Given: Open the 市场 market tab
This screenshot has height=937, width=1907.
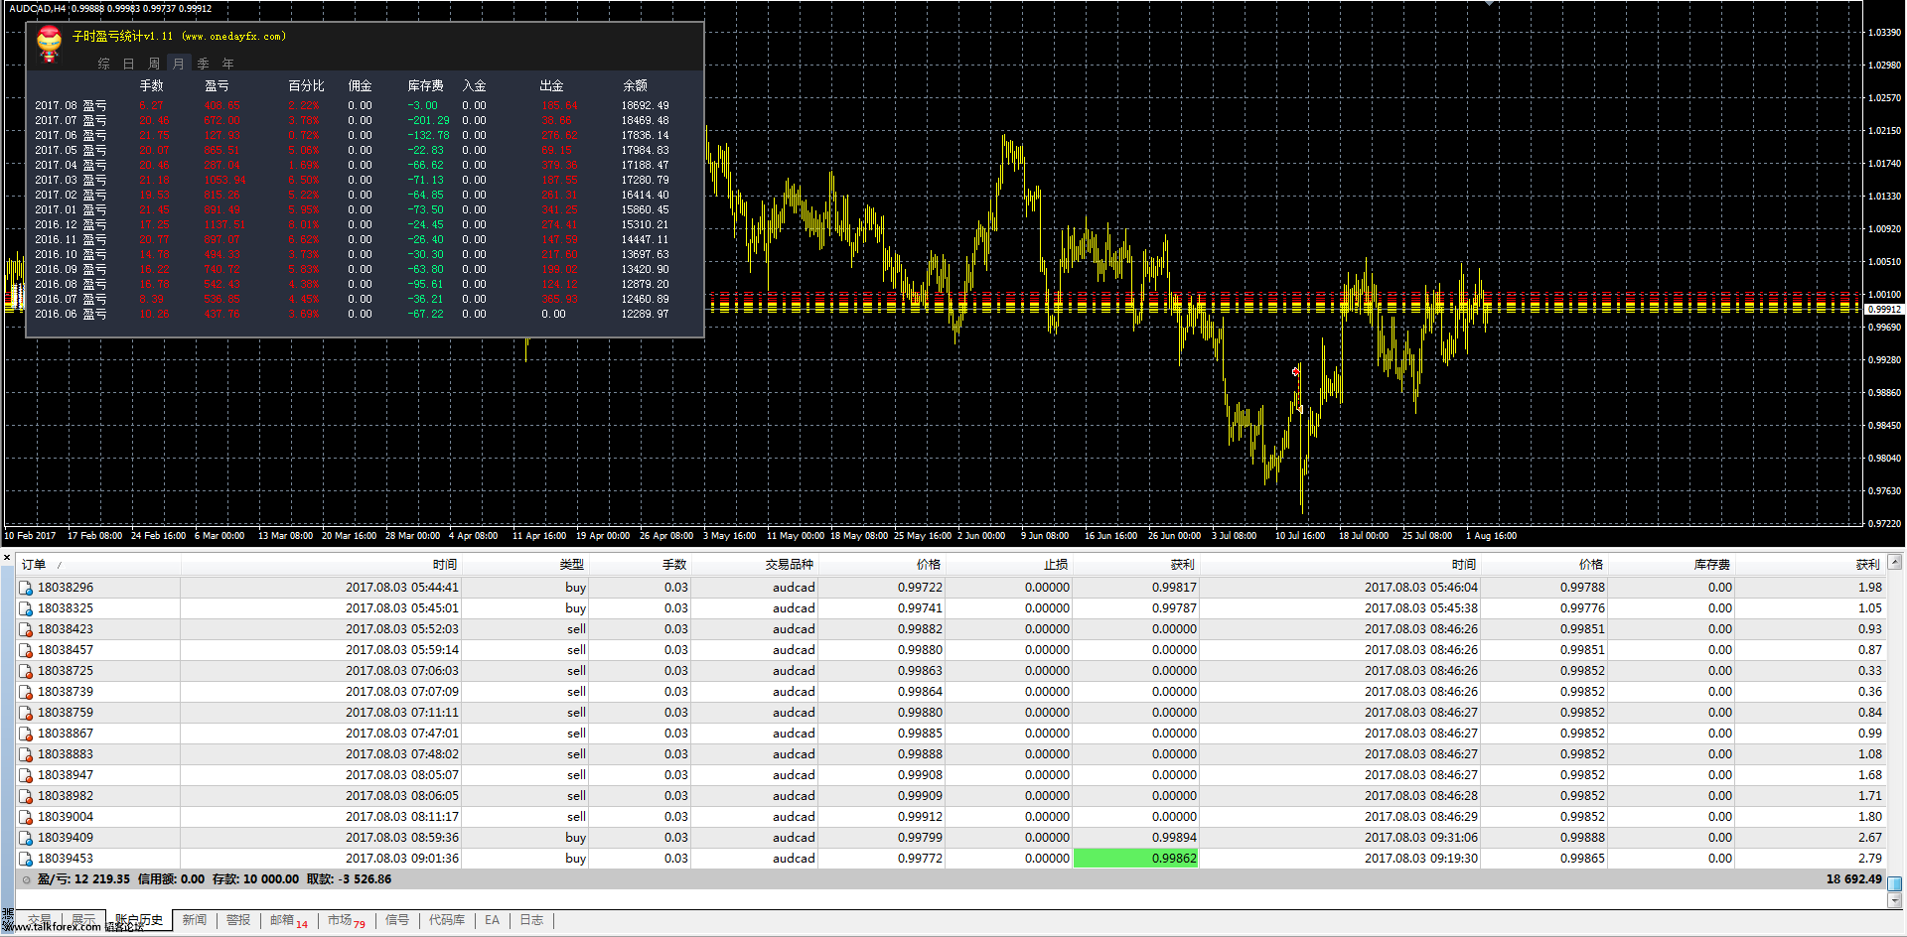Looking at the screenshot, I should point(347,920).
